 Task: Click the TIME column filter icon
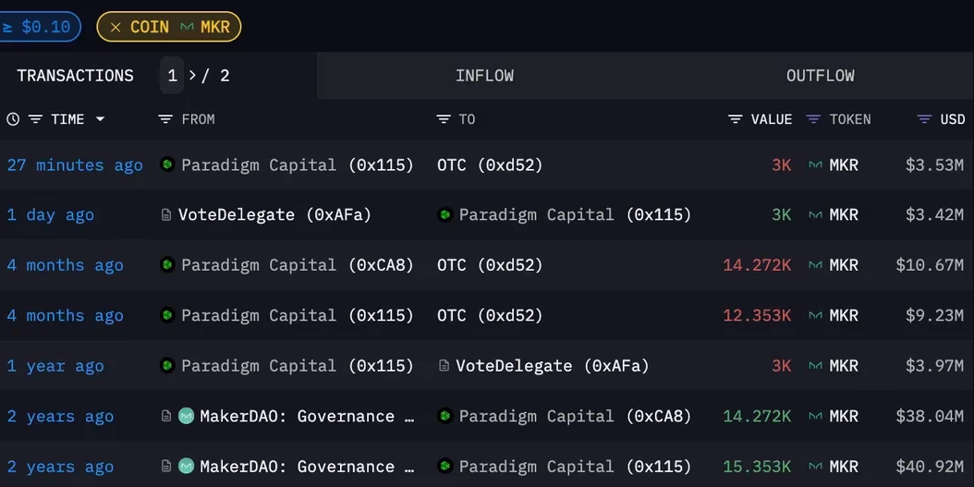tap(35, 119)
